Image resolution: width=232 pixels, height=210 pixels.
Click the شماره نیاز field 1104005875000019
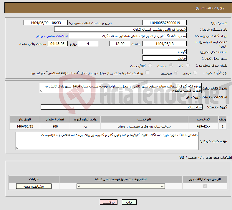pos(164,23)
